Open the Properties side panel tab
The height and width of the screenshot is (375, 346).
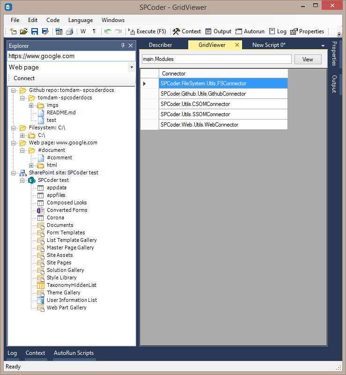click(x=334, y=53)
